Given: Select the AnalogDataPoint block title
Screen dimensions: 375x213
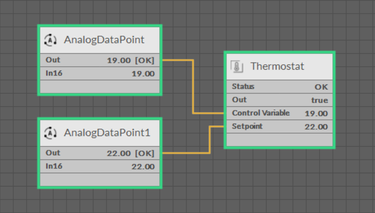Looking at the screenshot, I should coord(104,40).
